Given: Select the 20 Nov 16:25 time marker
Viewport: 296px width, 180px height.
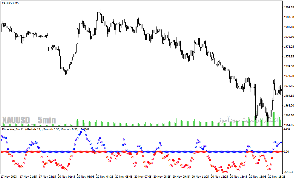Looking at the screenshot, I should point(277,177).
